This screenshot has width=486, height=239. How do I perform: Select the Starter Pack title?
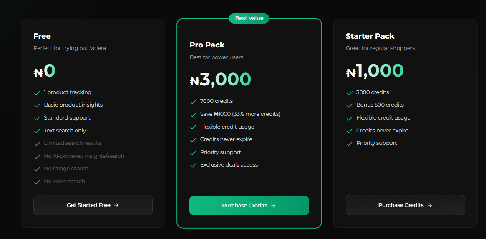370,36
